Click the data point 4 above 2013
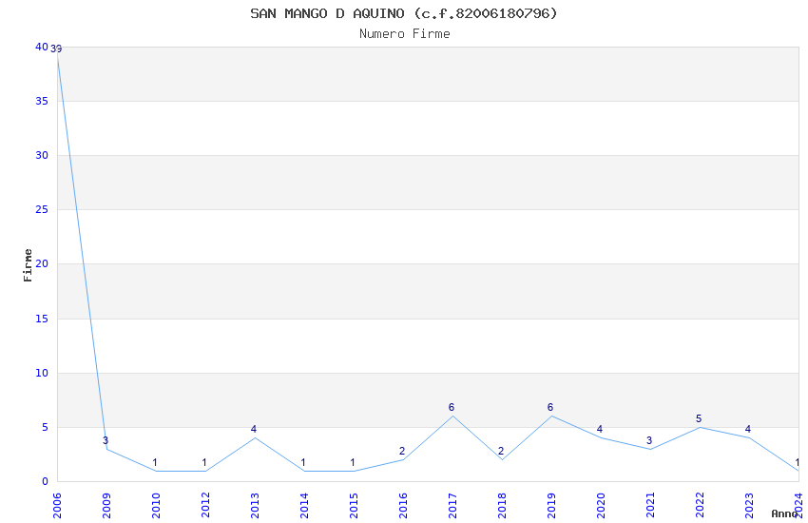Image resolution: width=808 pixels, height=523 pixels. [254, 429]
